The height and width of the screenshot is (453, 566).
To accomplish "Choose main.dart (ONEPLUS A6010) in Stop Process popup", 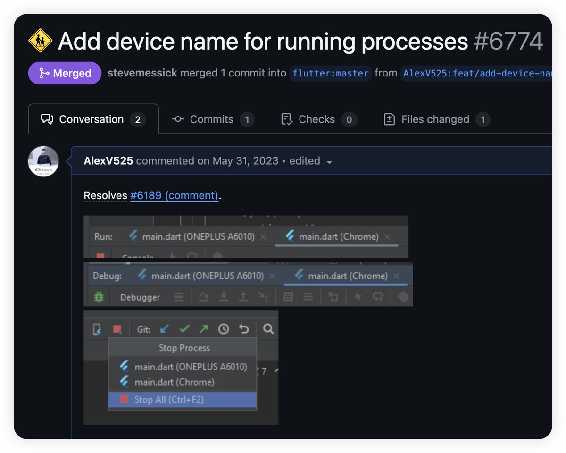I will coord(183,367).
